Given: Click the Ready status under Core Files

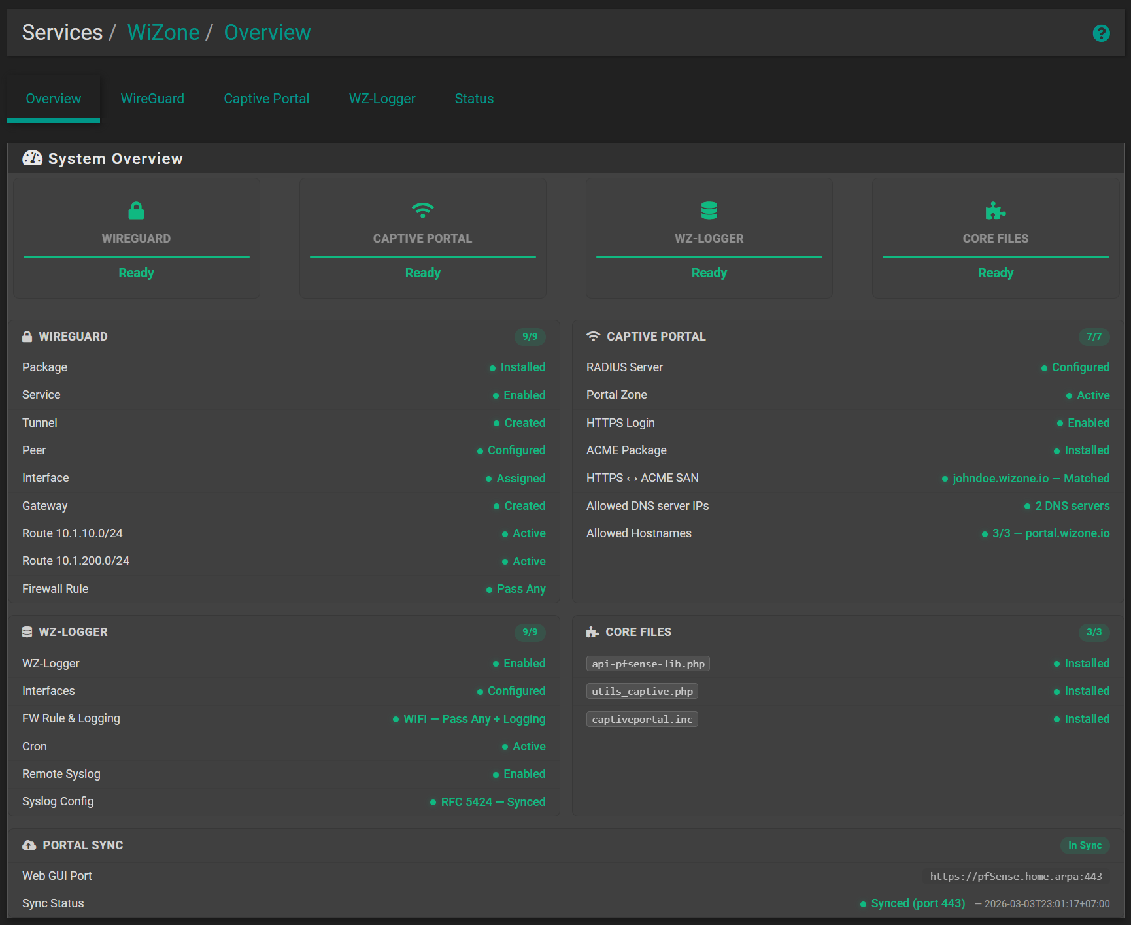Looking at the screenshot, I should pyautogui.click(x=995, y=273).
